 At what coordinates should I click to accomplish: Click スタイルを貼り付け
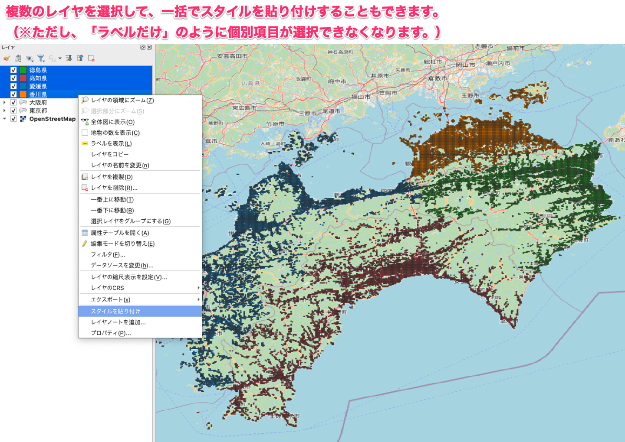[x=140, y=311]
